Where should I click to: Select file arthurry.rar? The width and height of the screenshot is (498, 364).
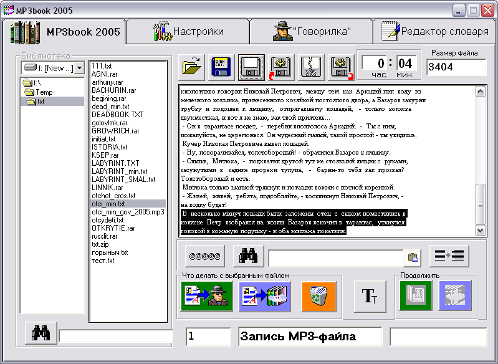107,82
